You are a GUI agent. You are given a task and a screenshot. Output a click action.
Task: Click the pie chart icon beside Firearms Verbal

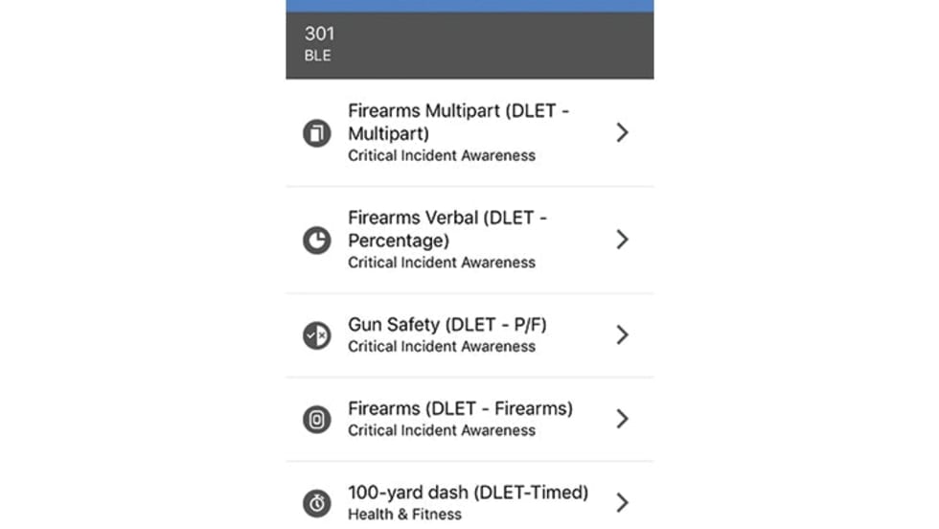[x=316, y=240]
